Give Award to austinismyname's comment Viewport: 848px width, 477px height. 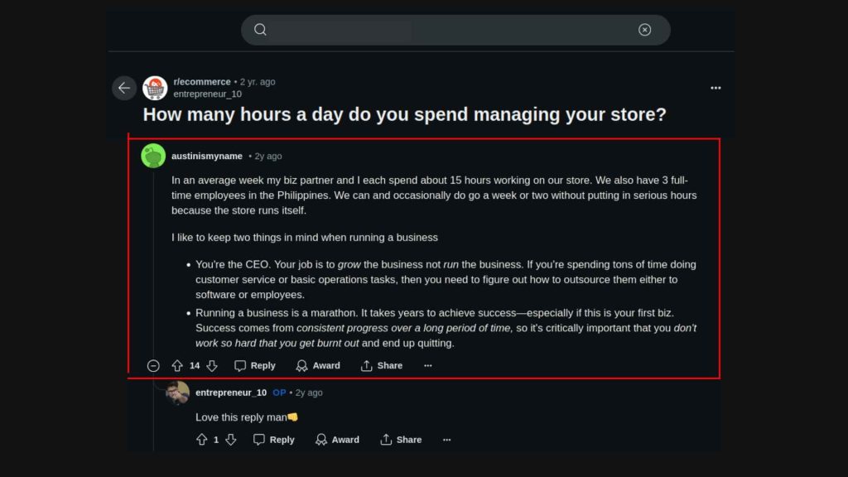click(x=318, y=366)
